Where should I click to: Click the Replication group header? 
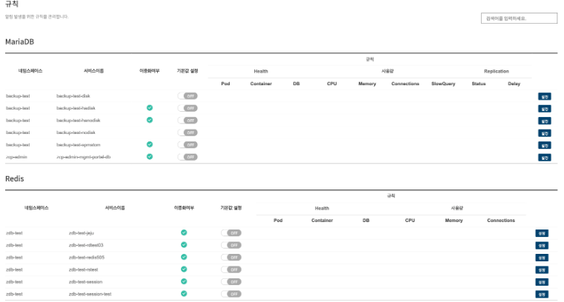(497, 71)
